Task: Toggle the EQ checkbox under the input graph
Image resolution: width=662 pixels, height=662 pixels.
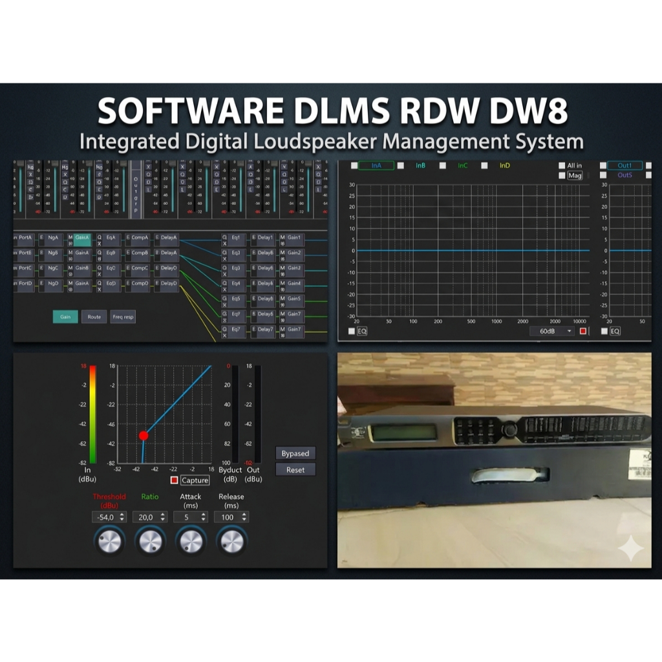Action: (351, 331)
